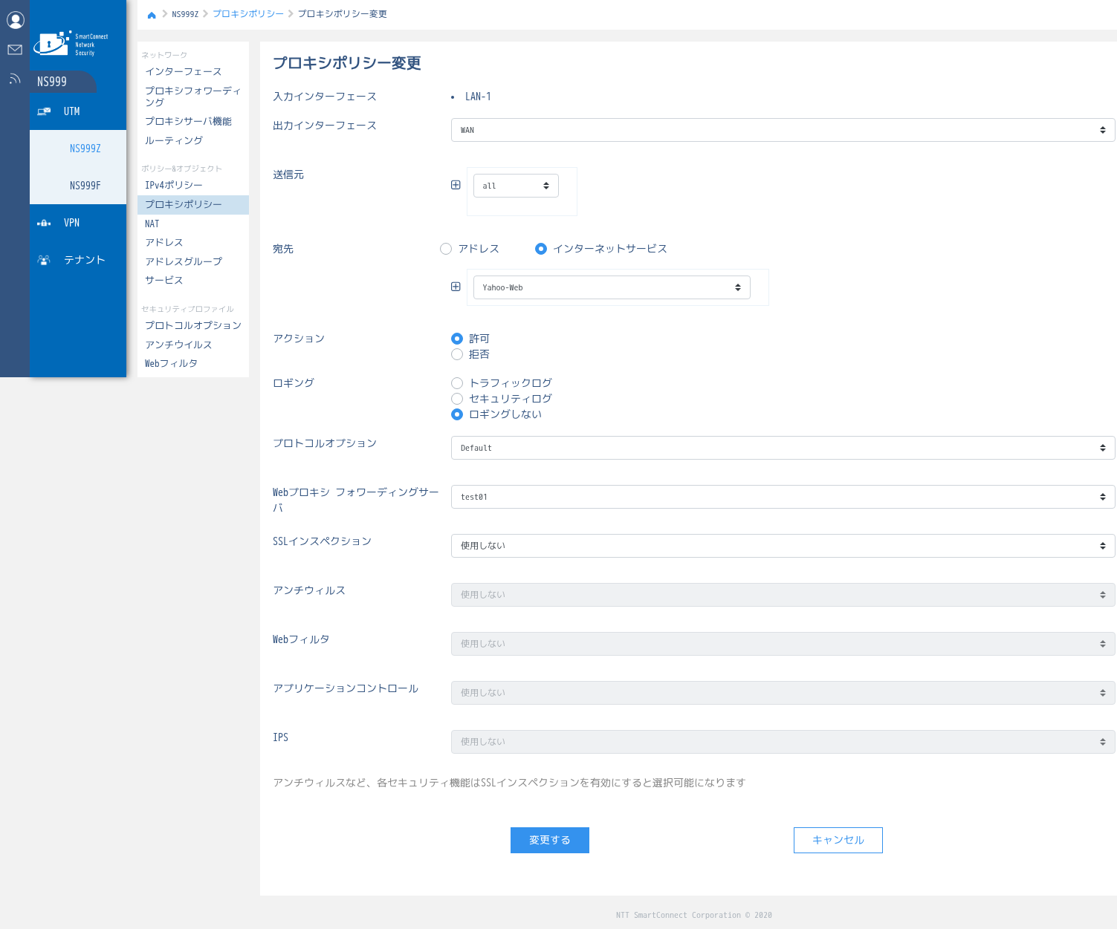Open the テナント menu item
1117x929 pixels.
78,260
